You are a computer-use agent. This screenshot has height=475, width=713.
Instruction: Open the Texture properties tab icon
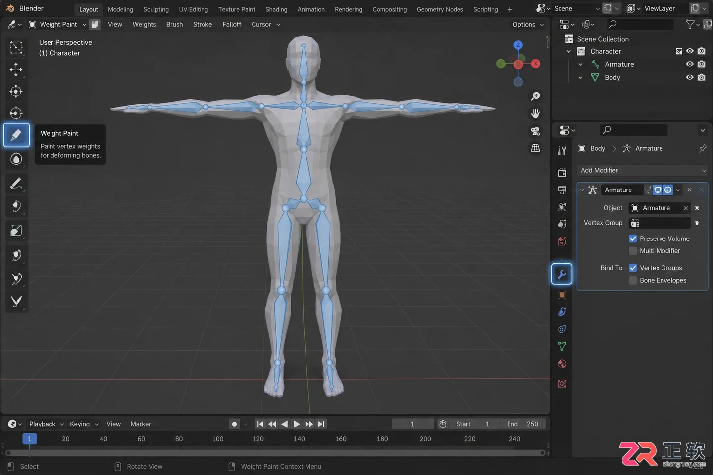tap(562, 384)
